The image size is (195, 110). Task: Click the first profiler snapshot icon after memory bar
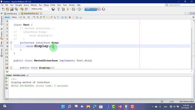[x=99, y=9]
